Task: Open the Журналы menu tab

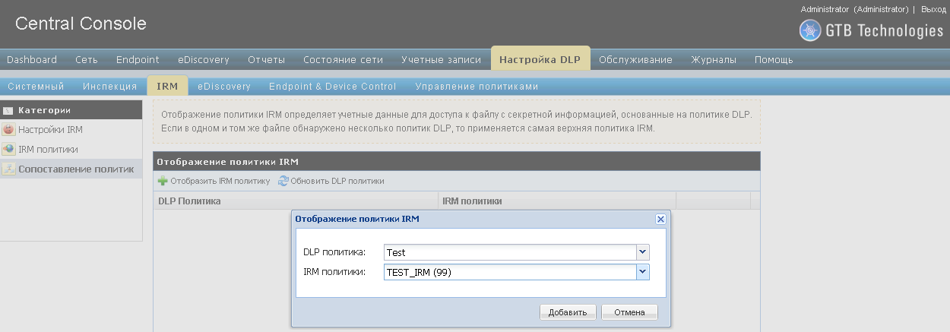Action: [713, 60]
